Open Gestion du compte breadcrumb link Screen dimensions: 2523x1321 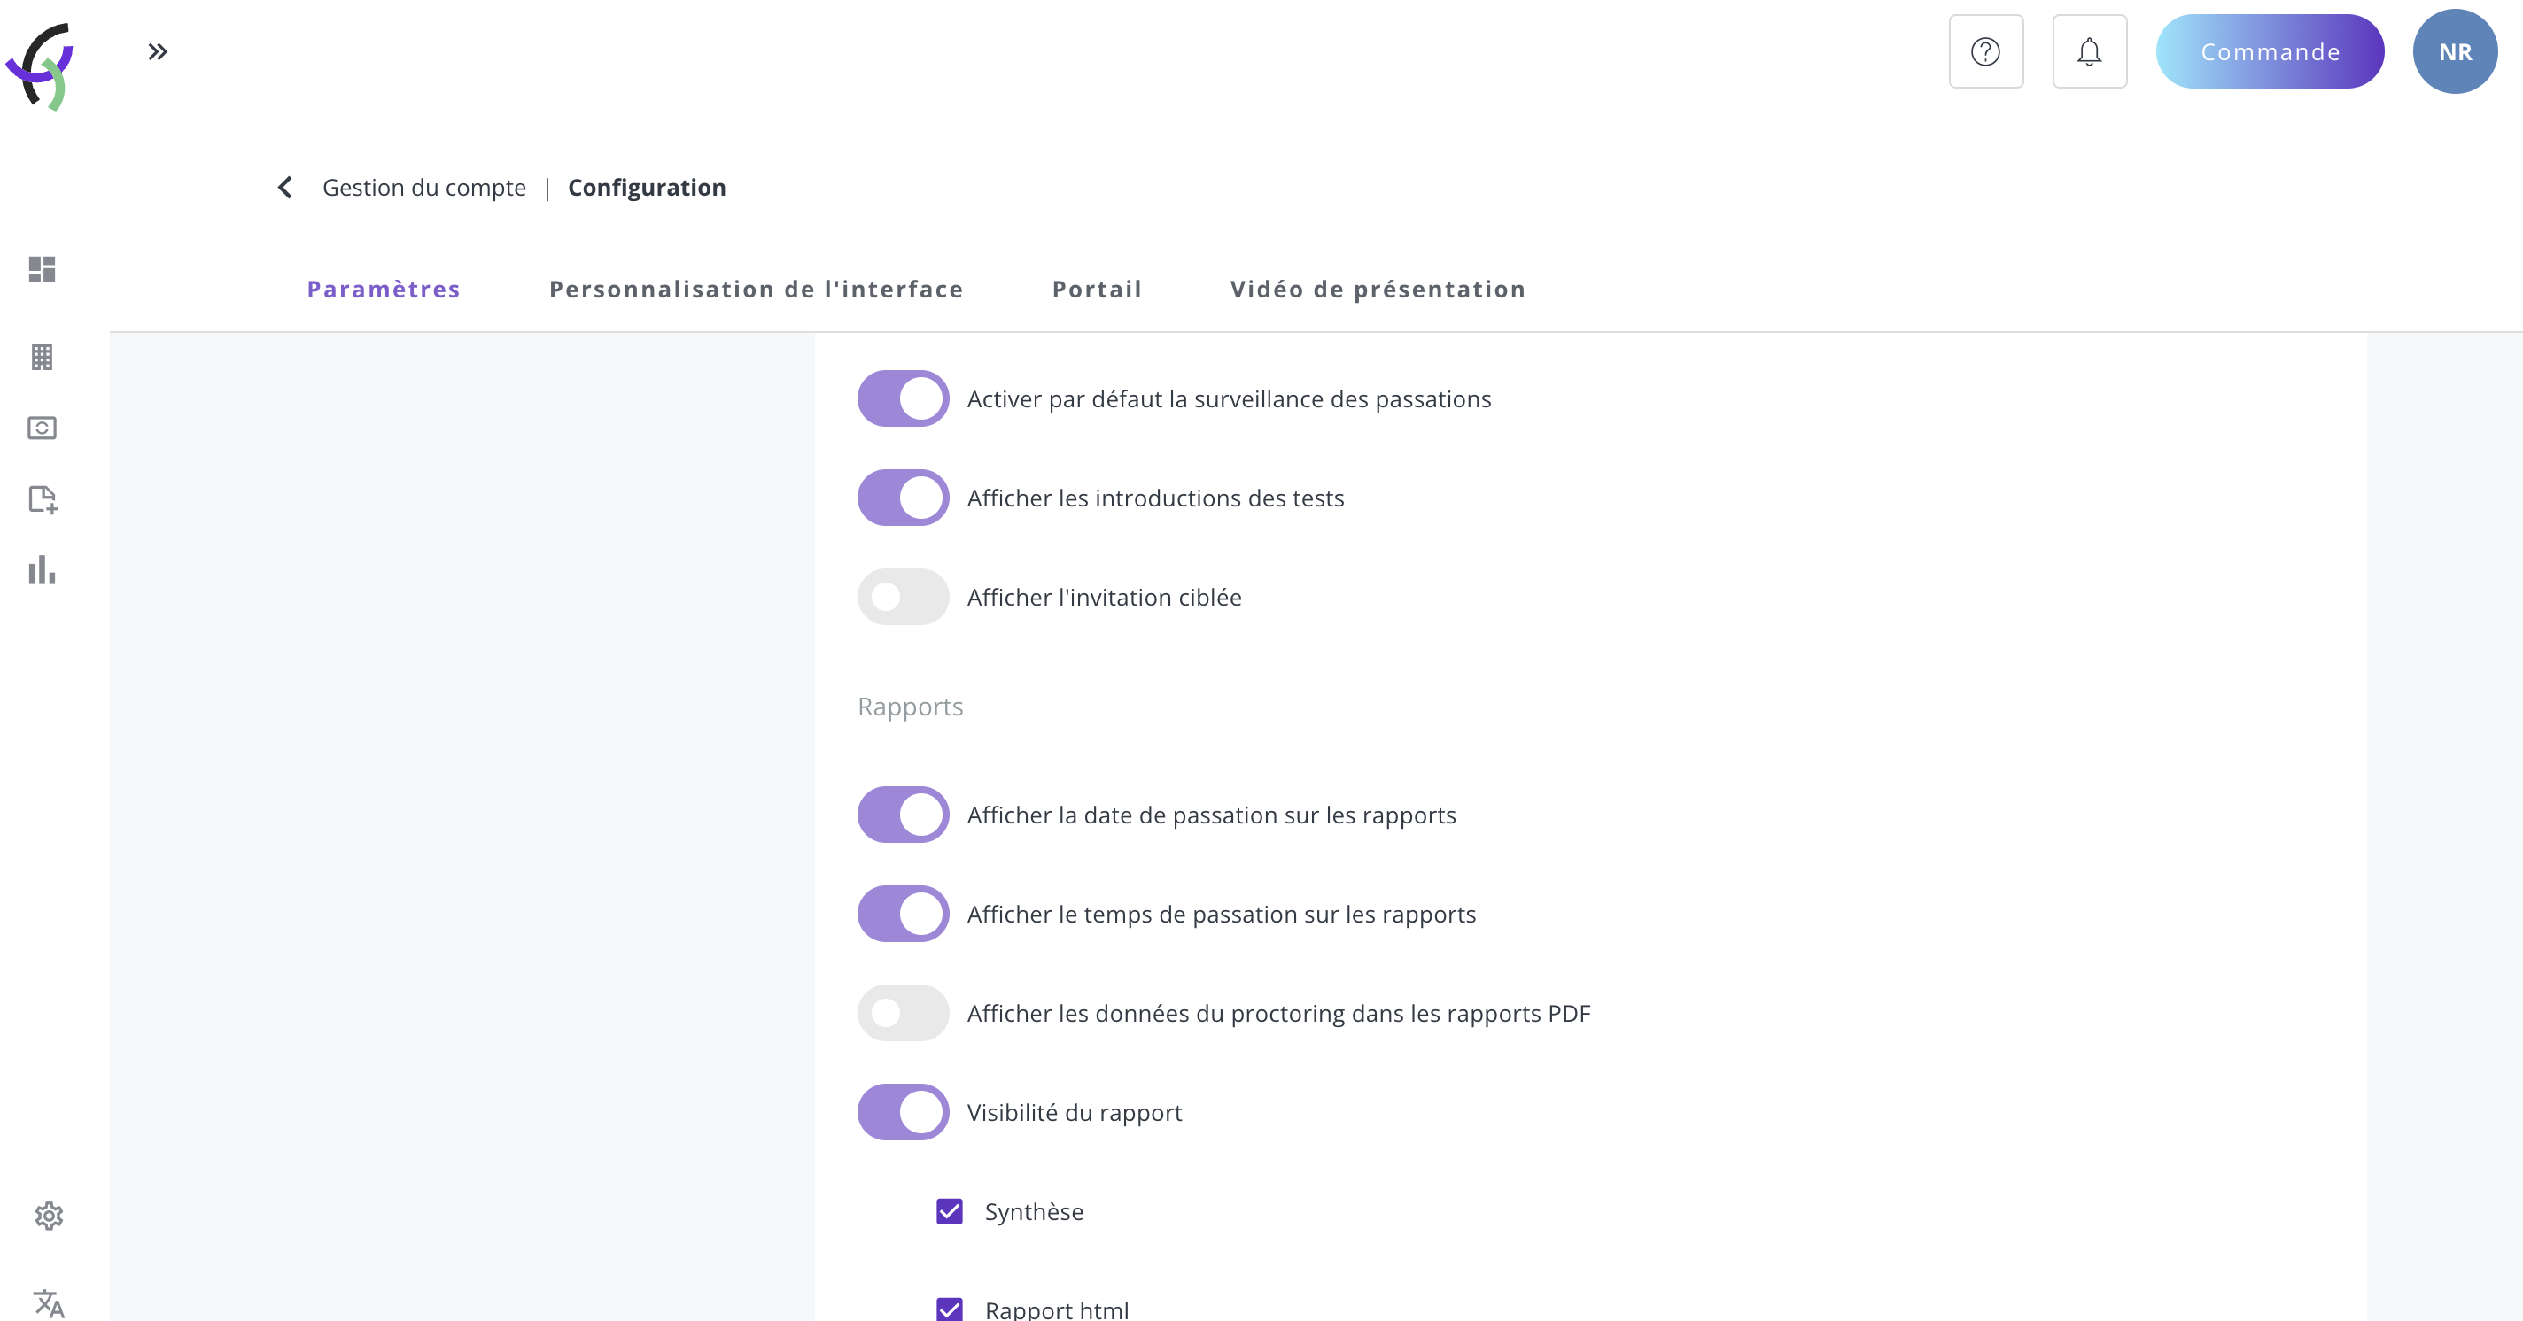click(x=424, y=187)
